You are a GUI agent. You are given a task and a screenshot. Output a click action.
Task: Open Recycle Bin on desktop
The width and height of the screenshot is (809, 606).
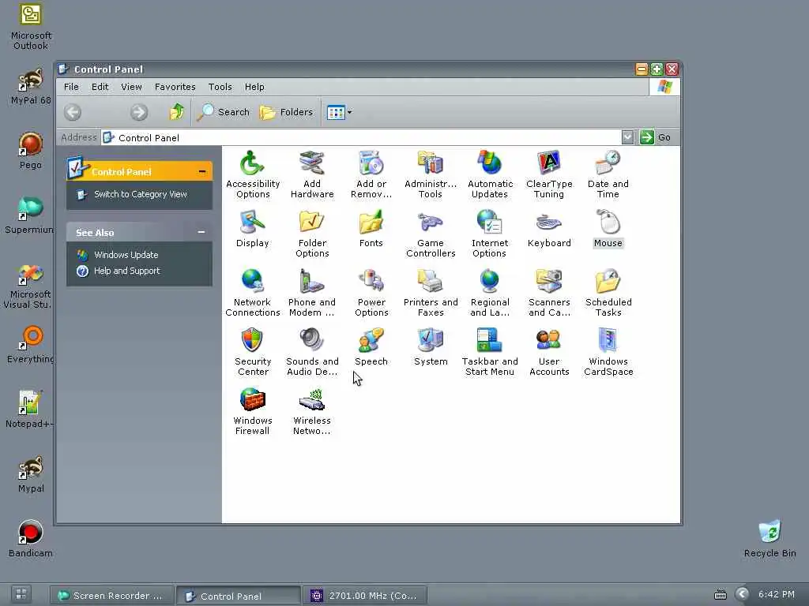769,538
